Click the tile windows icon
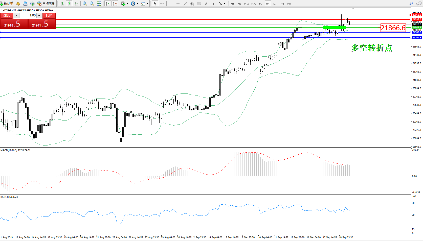Viewport: 423px width, 241px height. pyautogui.click(x=99, y=4)
